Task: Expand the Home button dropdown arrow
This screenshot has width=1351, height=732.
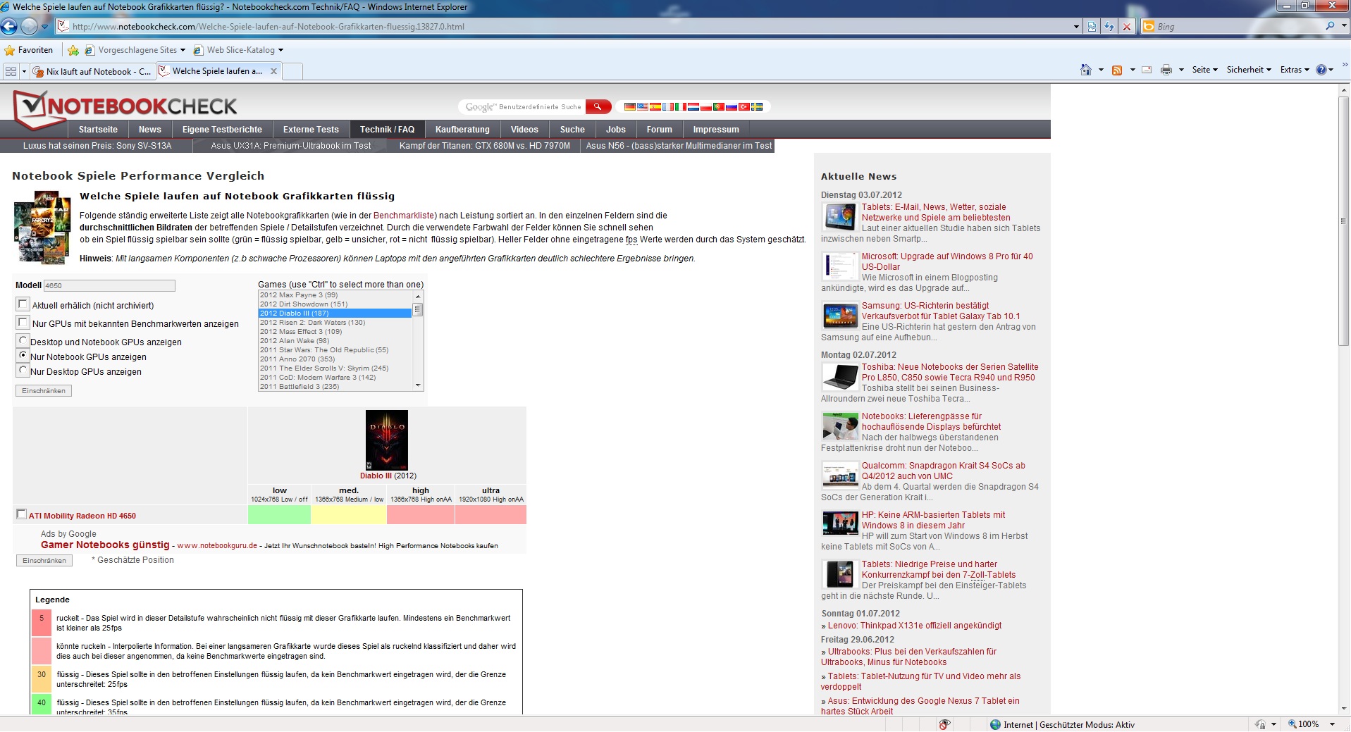Action: pyautogui.click(x=1100, y=70)
